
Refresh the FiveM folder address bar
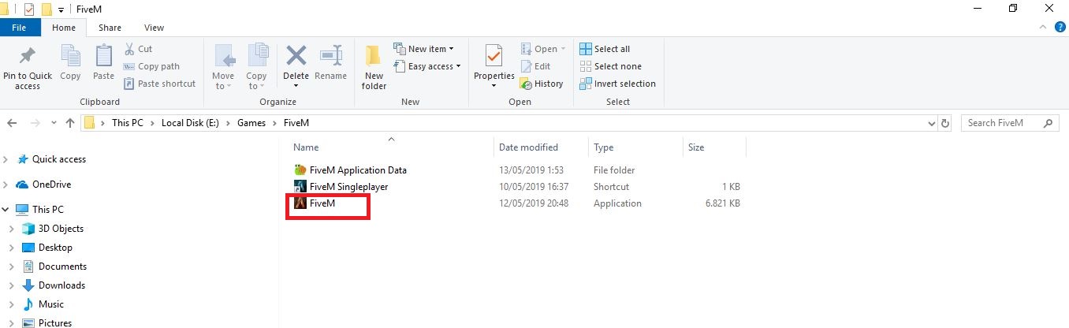[945, 123]
